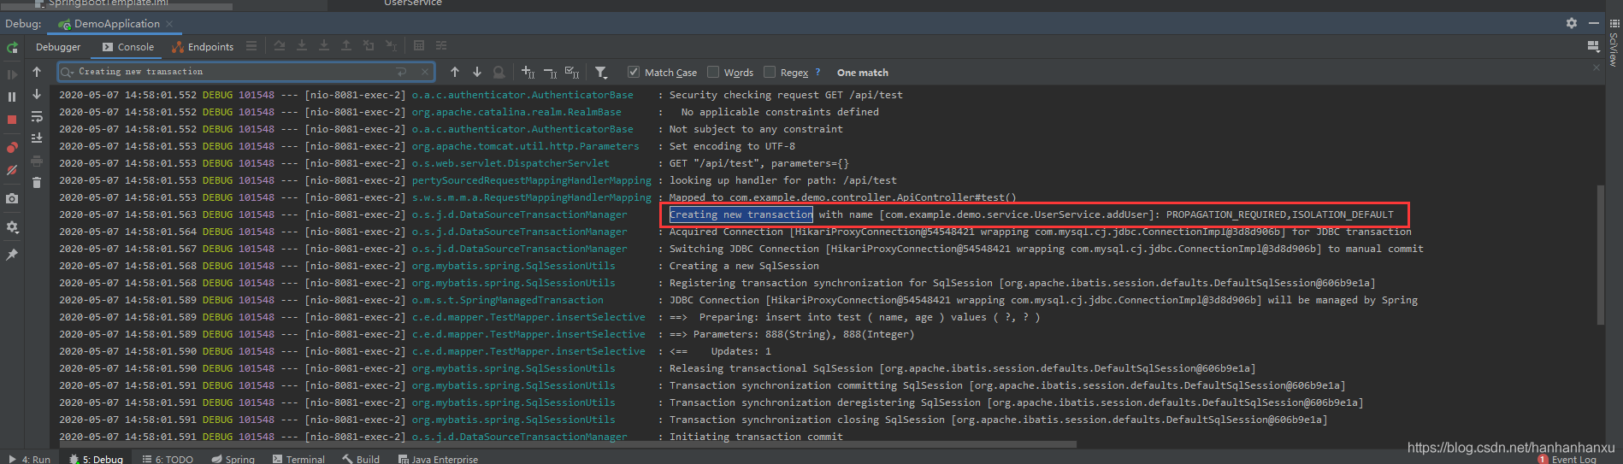
Task: Jump to the next search occurrence arrow
Action: click(x=477, y=73)
